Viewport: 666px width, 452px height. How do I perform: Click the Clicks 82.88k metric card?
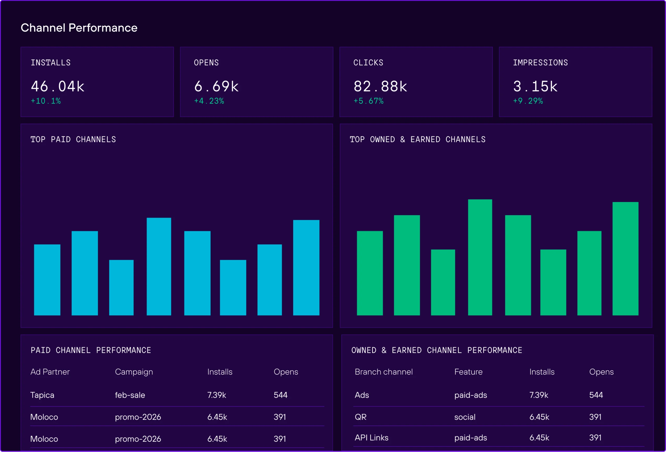click(416, 82)
